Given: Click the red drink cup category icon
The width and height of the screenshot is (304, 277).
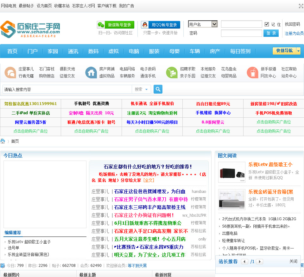Looking at the screenshot, I should (x=252, y=73).
